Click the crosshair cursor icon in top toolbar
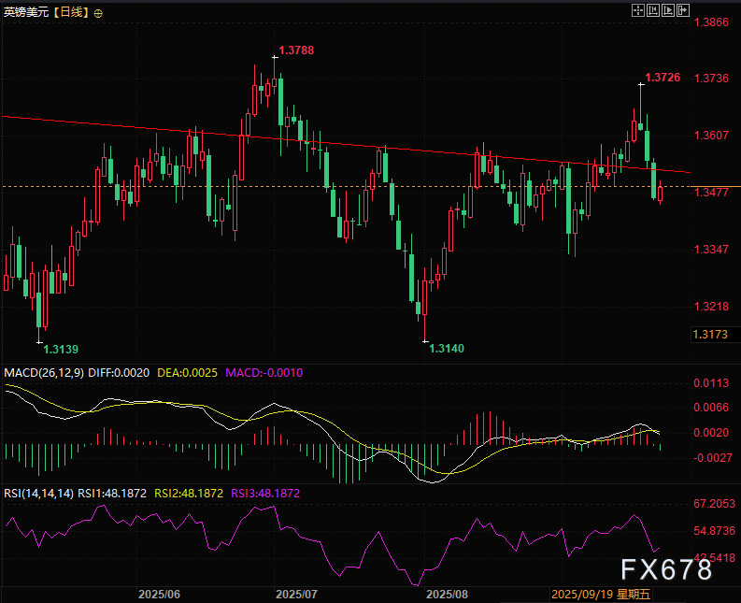This screenshot has height=603, width=741. coord(637,11)
